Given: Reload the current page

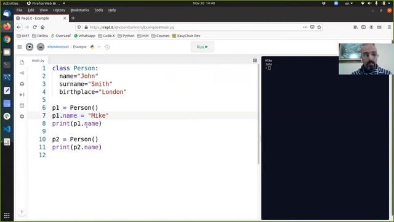Looking at the screenshot, I should point(34,27).
